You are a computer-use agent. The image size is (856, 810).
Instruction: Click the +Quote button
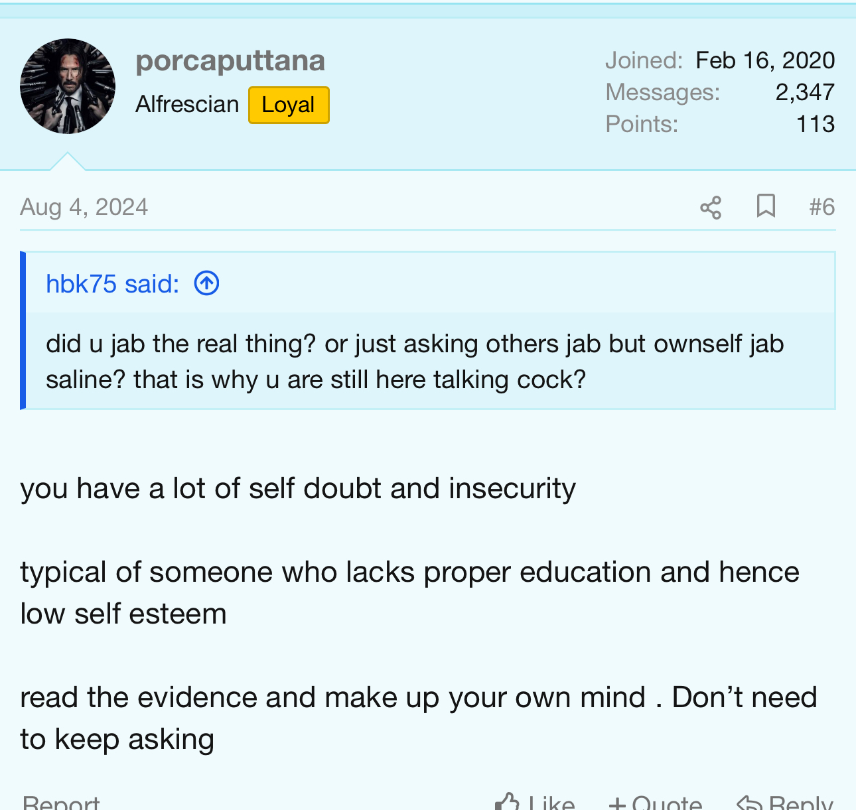tap(655, 802)
